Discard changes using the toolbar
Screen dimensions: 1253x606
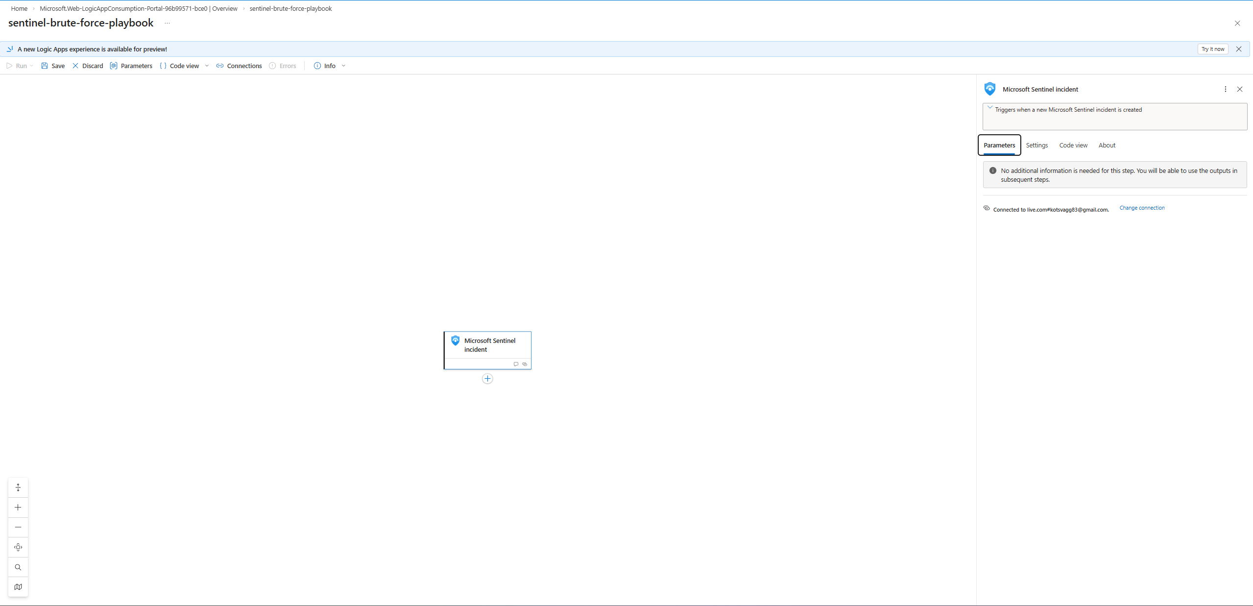pos(88,66)
